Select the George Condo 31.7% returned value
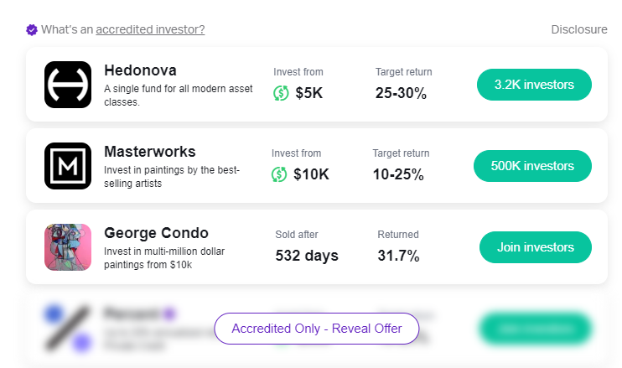 click(398, 256)
